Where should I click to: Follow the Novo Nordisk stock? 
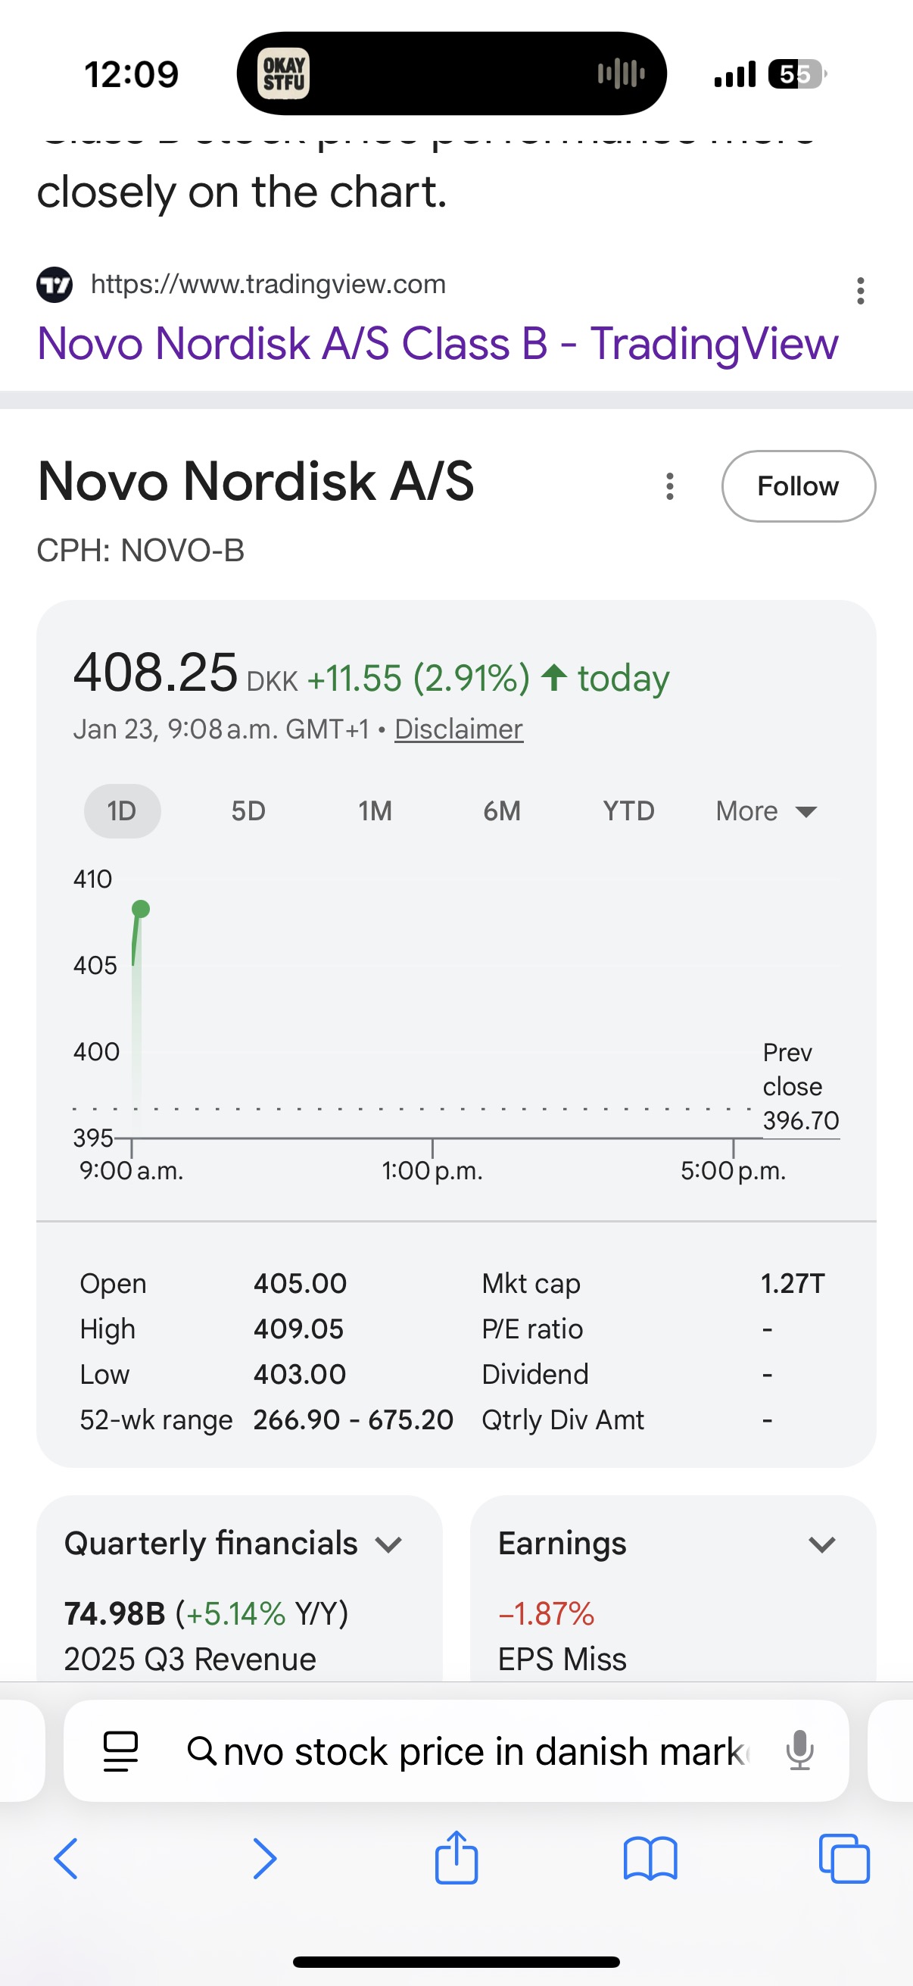pyautogui.click(x=798, y=486)
